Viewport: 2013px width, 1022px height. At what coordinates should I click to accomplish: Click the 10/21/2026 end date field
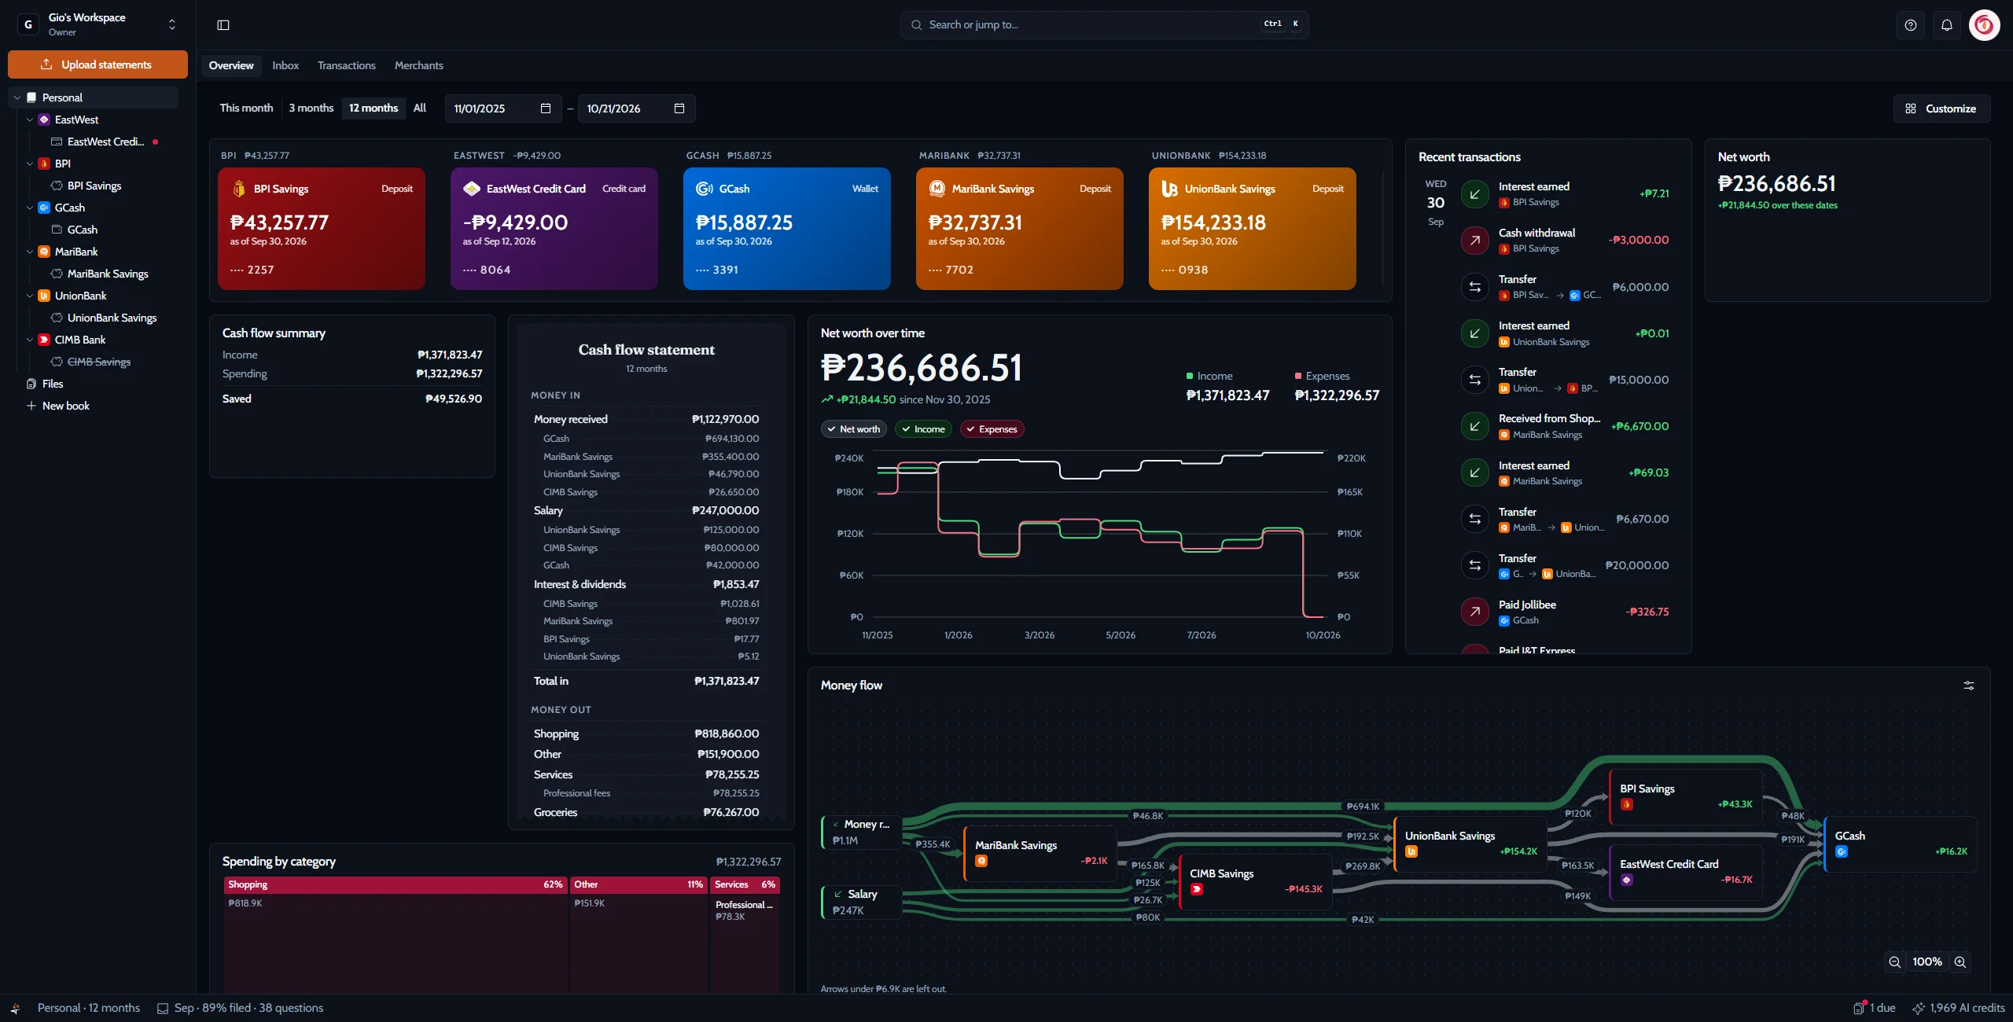(636, 108)
